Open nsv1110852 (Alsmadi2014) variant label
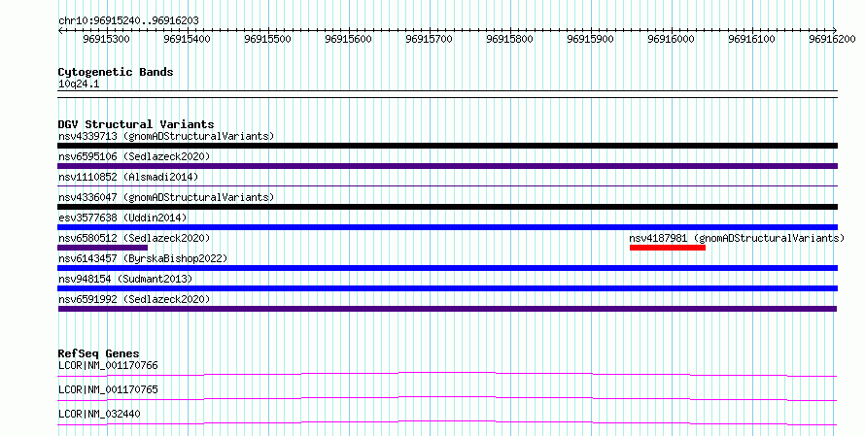The width and height of the screenshot is (865, 436). (128, 177)
